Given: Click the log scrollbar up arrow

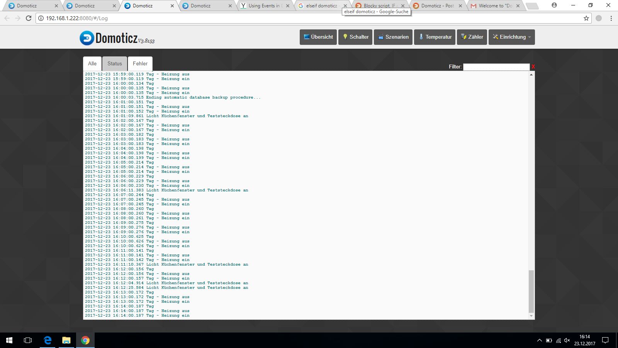Looking at the screenshot, I should coord(531,74).
